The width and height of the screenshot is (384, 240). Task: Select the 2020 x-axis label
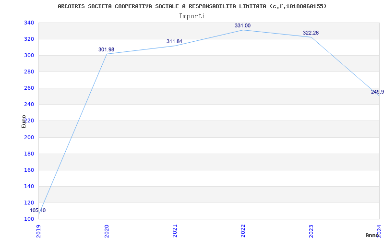click(107, 231)
